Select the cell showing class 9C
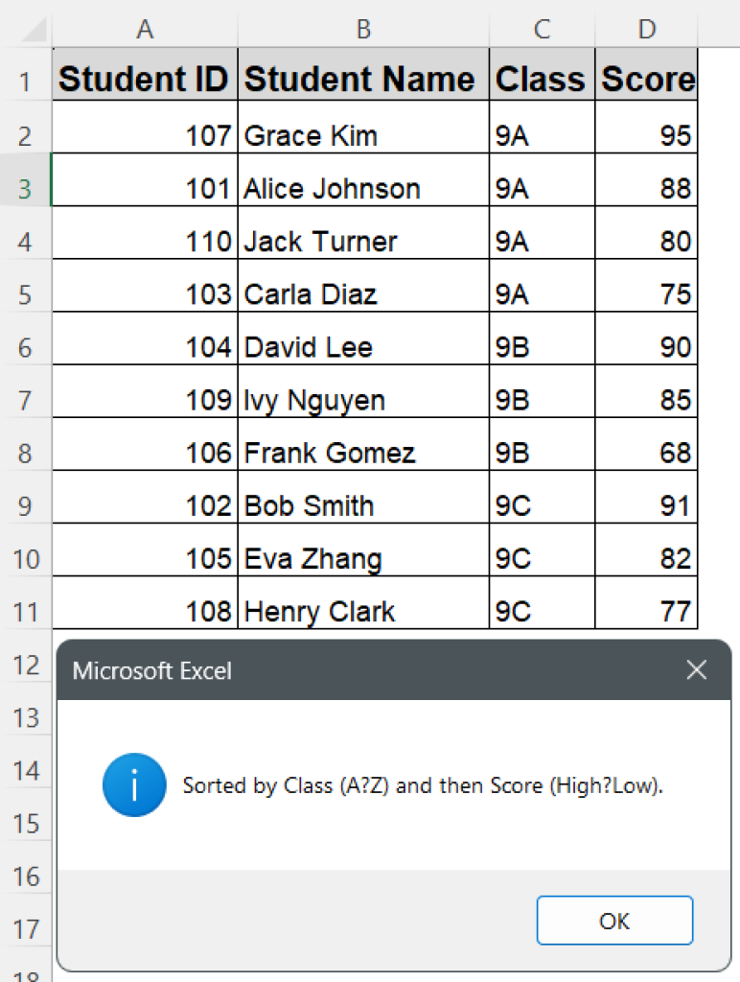 (542, 505)
